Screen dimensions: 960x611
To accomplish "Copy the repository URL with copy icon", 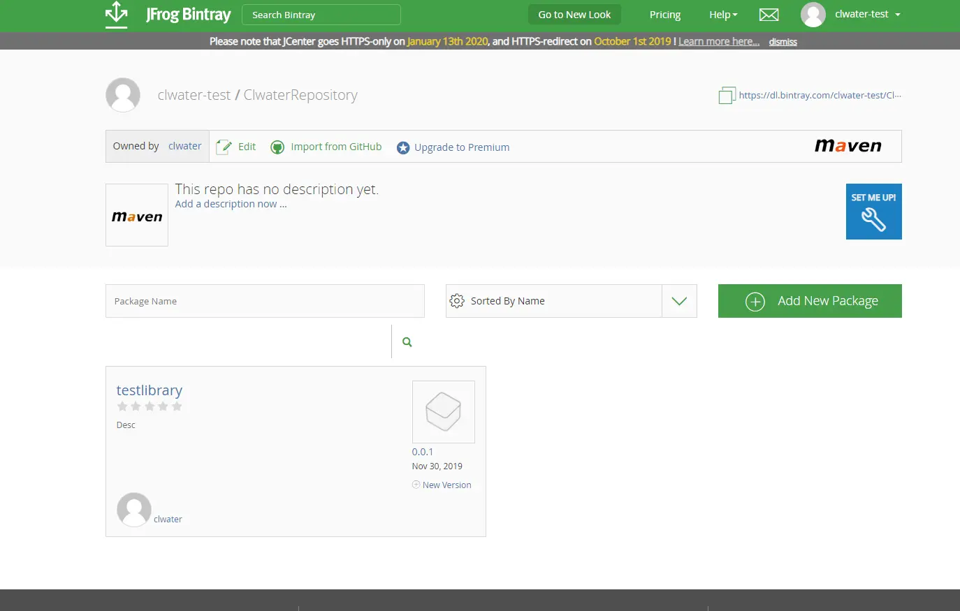I will tap(727, 96).
